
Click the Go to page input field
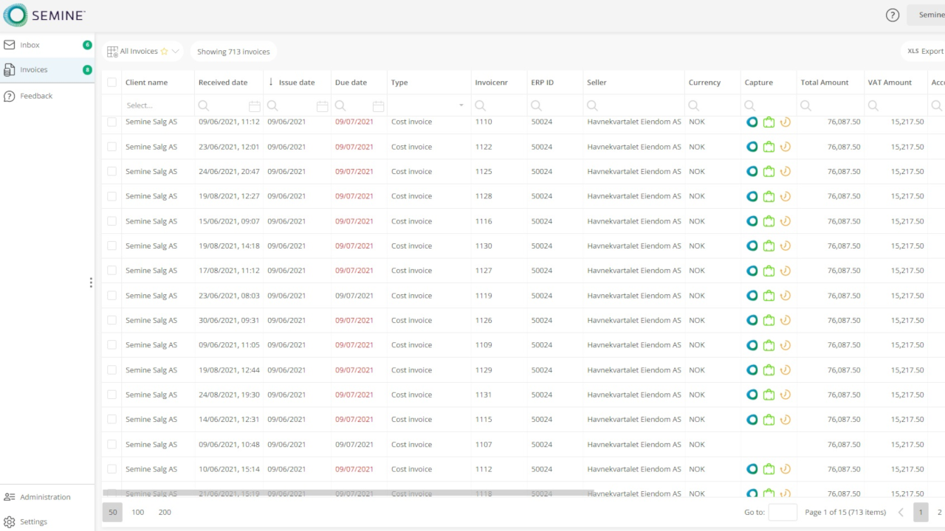[783, 512]
